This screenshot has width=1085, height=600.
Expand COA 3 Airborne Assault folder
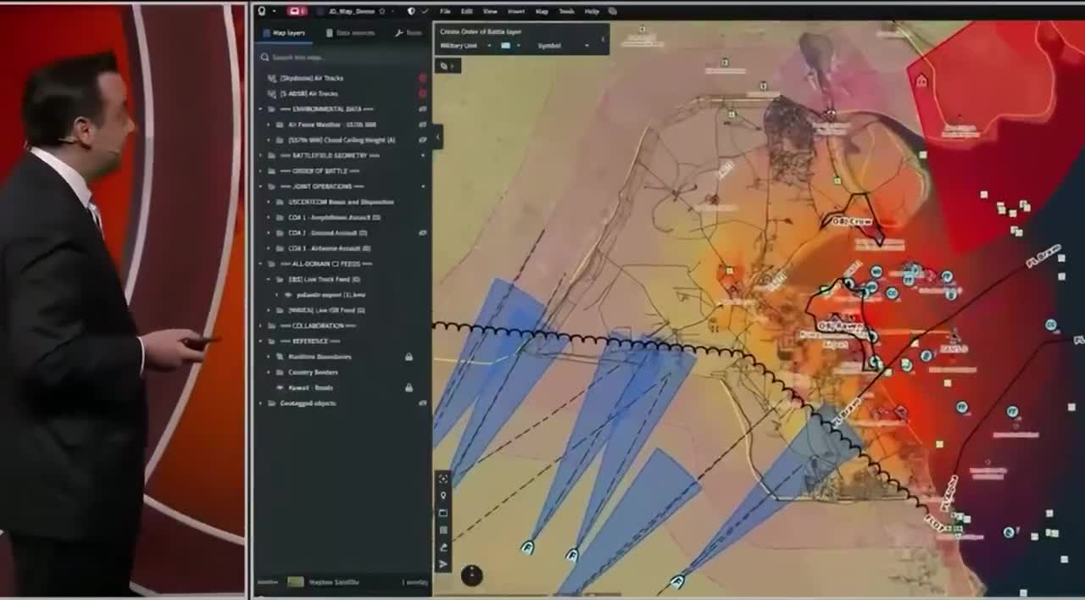coord(269,248)
